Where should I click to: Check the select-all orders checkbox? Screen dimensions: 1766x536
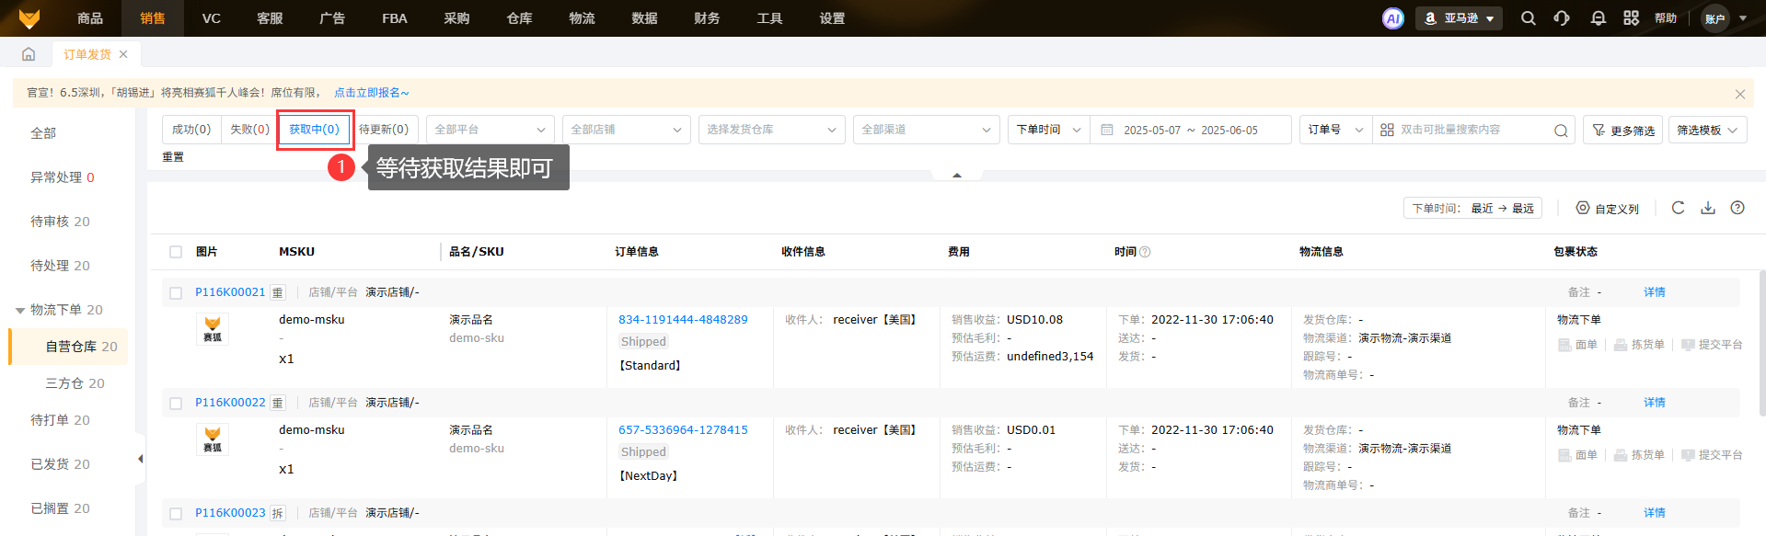tap(176, 252)
